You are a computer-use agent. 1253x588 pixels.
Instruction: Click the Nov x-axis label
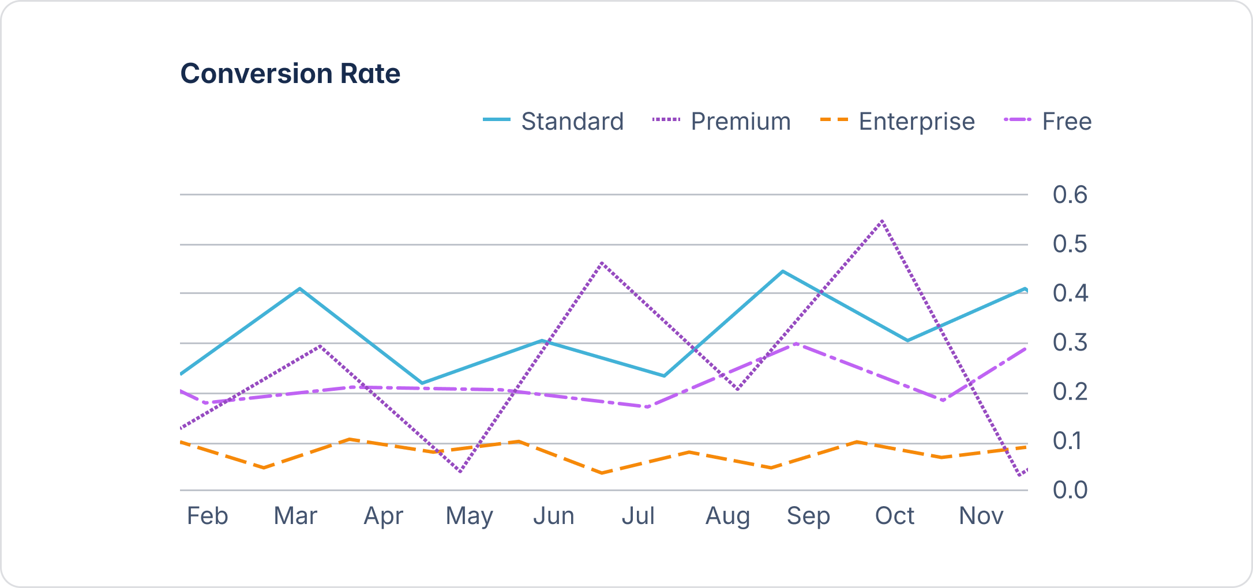(x=981, y=515)
